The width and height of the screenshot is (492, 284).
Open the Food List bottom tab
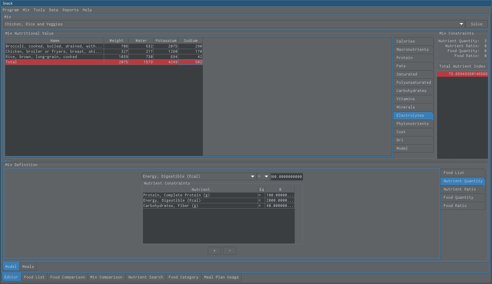pos(34,277)
